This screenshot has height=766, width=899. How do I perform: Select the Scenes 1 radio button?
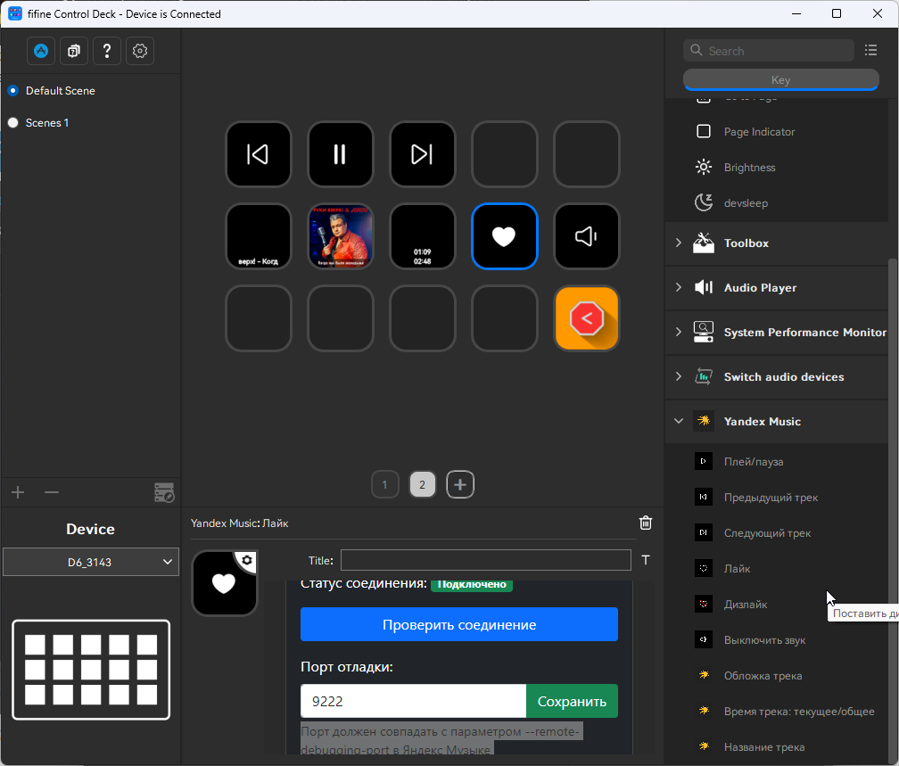click(13, 123)
